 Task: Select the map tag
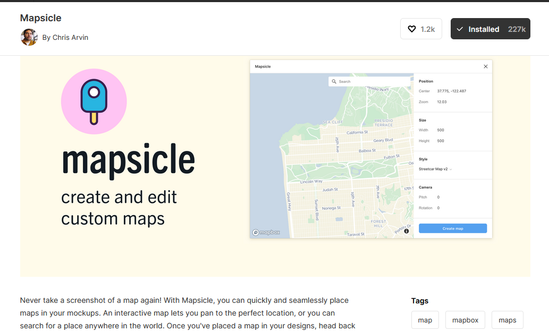(425, 320)
